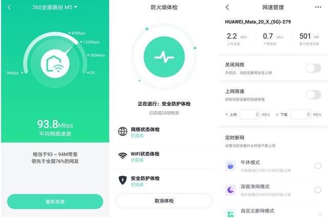The image size is (328, 218).
Task: Tap the 重新测速 button
Action: [55, 202]
